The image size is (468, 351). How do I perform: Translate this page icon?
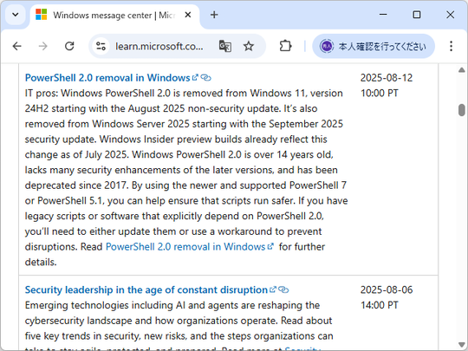pos(225,46)
